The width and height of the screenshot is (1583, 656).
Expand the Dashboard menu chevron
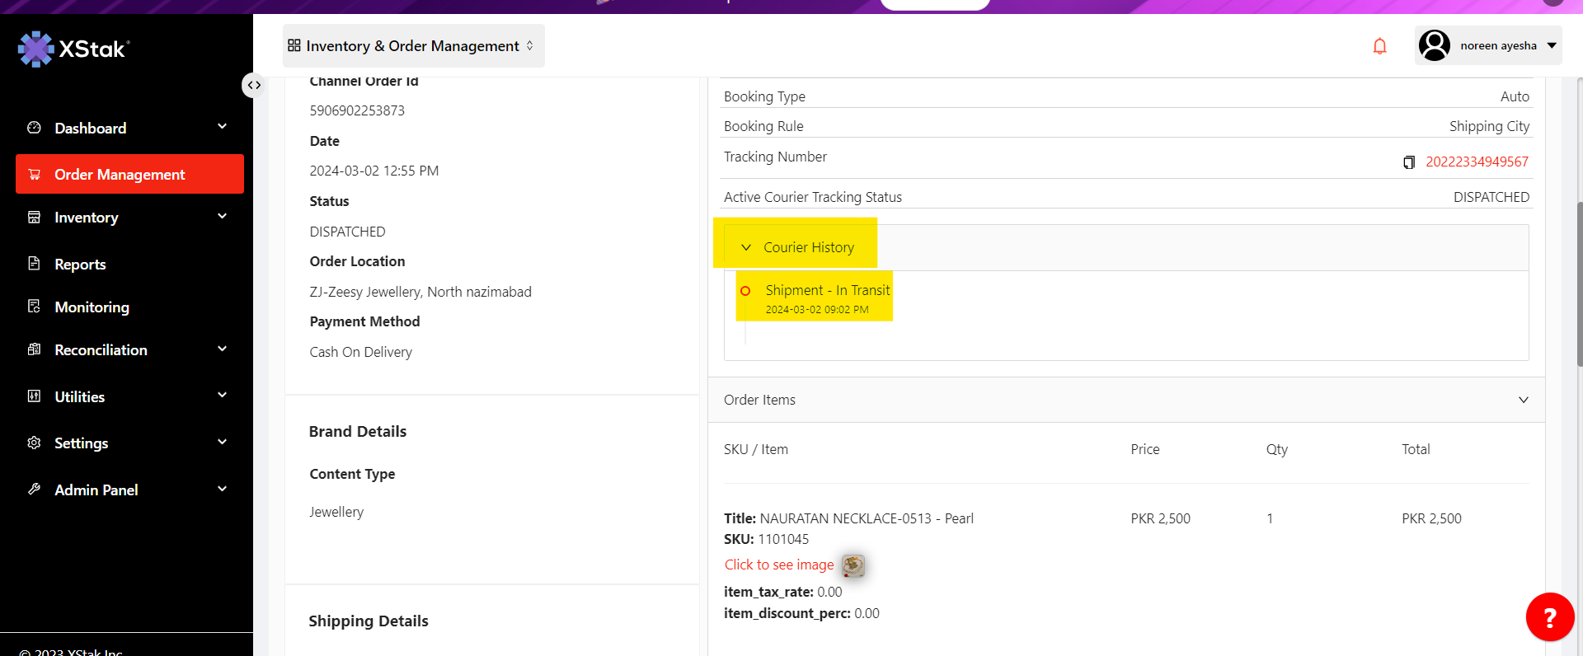(222, 127)
